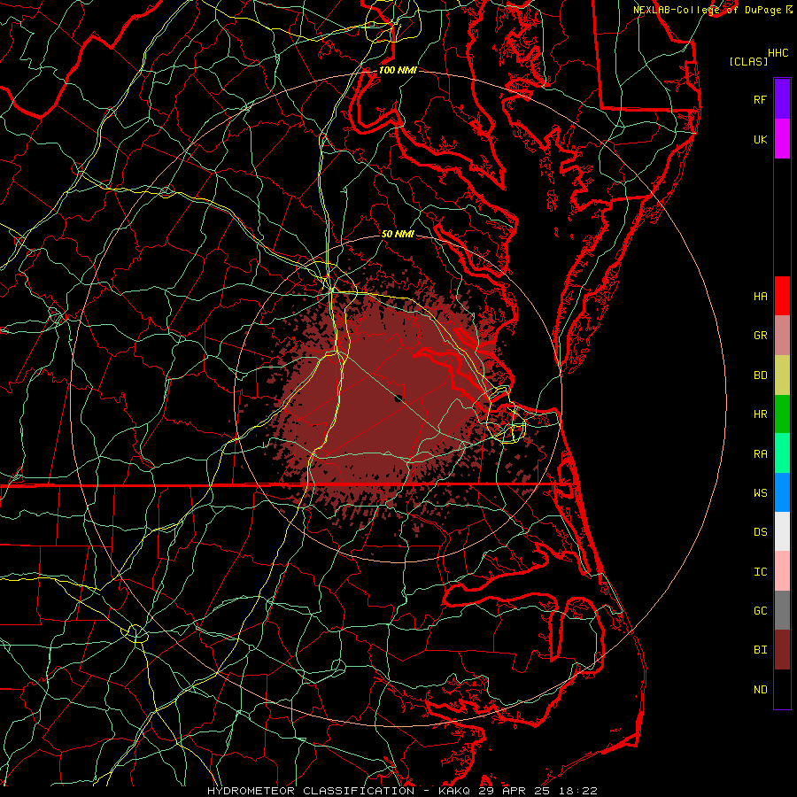Click the ND black legend swatch
Image resolution: width=797 pixels, height=797 pixels.
pyautogui.click(x=782, y=689)
